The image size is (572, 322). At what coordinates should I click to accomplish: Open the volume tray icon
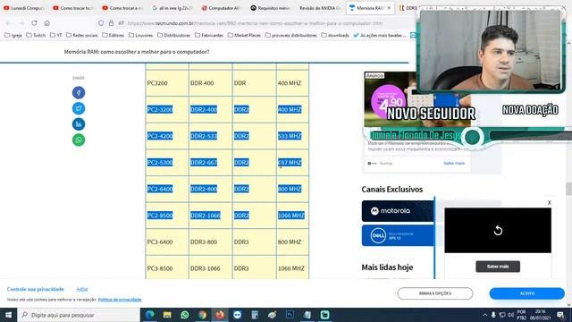pyautogui.click(x=510, y=315)
